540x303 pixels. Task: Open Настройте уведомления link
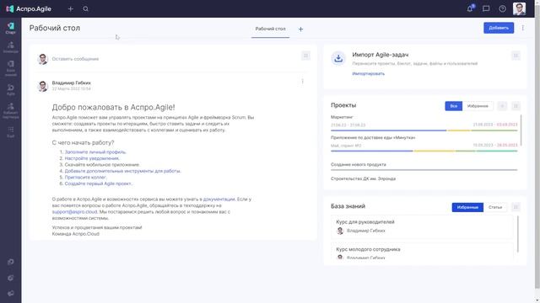pos(92,158)
